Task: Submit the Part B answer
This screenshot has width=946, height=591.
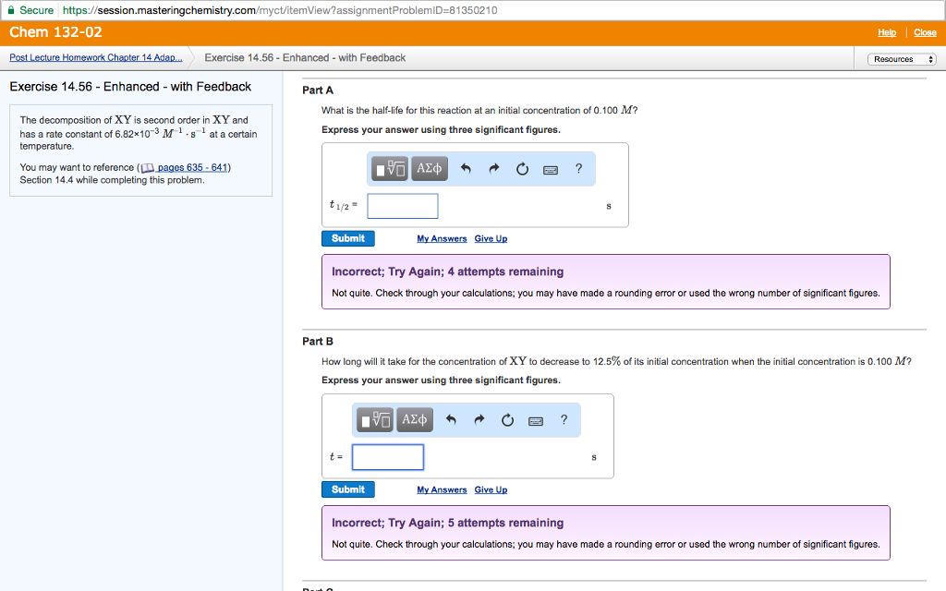Action: [347, 489]
